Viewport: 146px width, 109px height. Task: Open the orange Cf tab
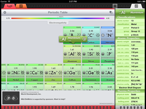point(21,6)
